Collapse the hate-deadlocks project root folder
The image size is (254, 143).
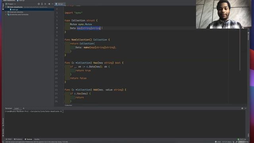[6, 7]
